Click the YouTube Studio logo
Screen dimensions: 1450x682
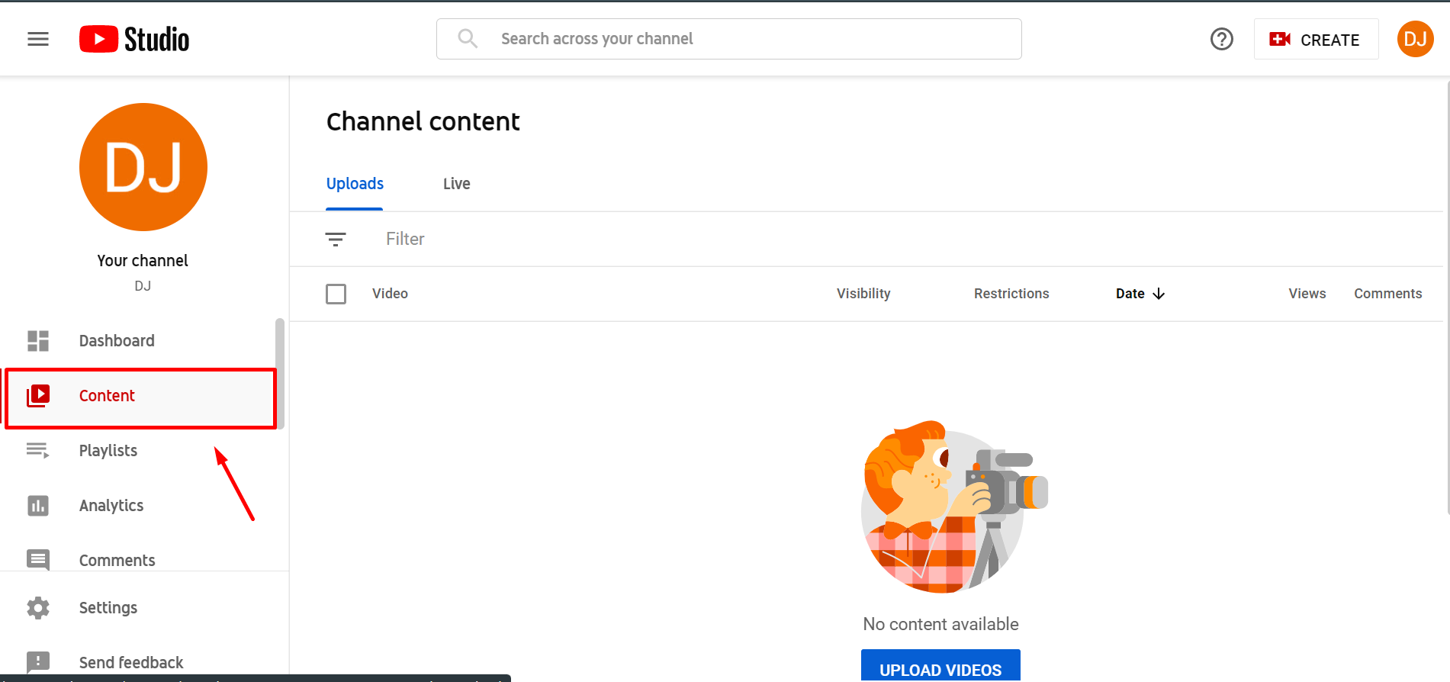(134, 39)
